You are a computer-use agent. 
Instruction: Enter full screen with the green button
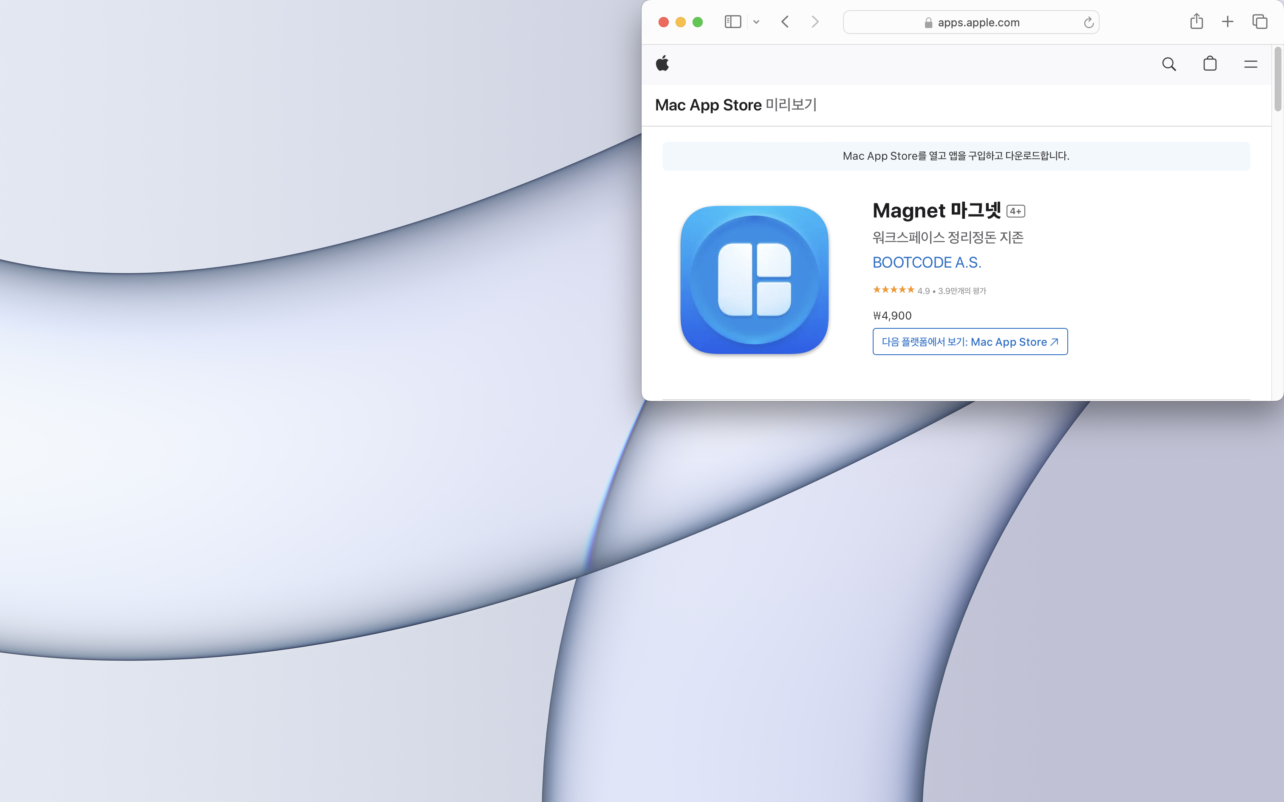tap(698, 22)
